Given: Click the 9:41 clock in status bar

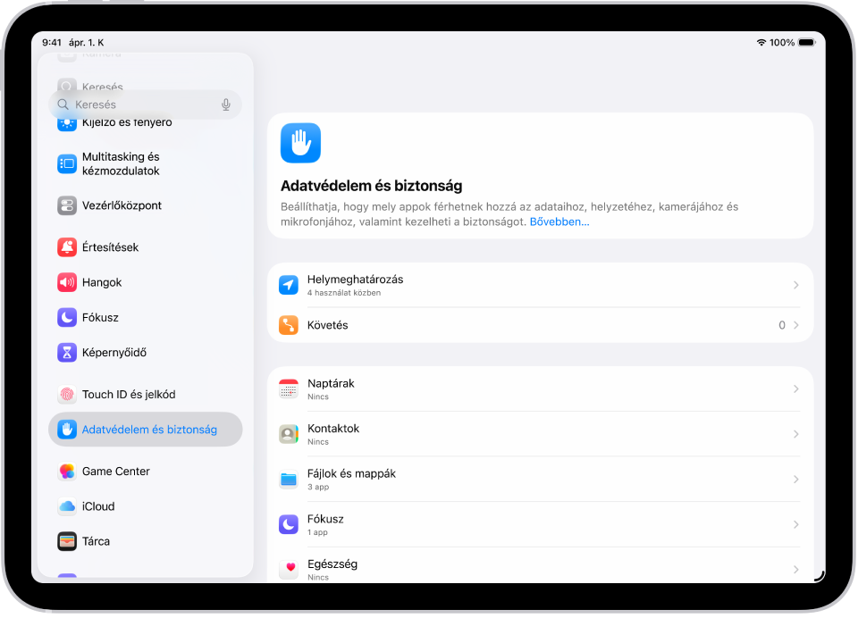Looking at the screenshot, I should point(52,43).
